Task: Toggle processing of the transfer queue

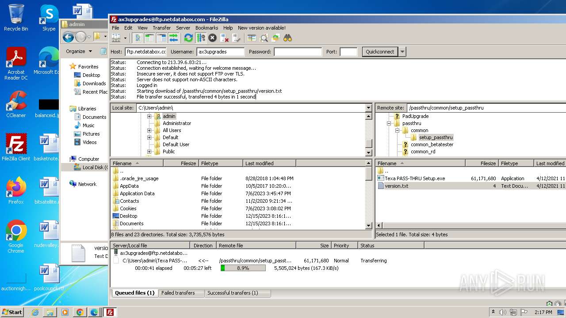Action: [x=200, y=38]
